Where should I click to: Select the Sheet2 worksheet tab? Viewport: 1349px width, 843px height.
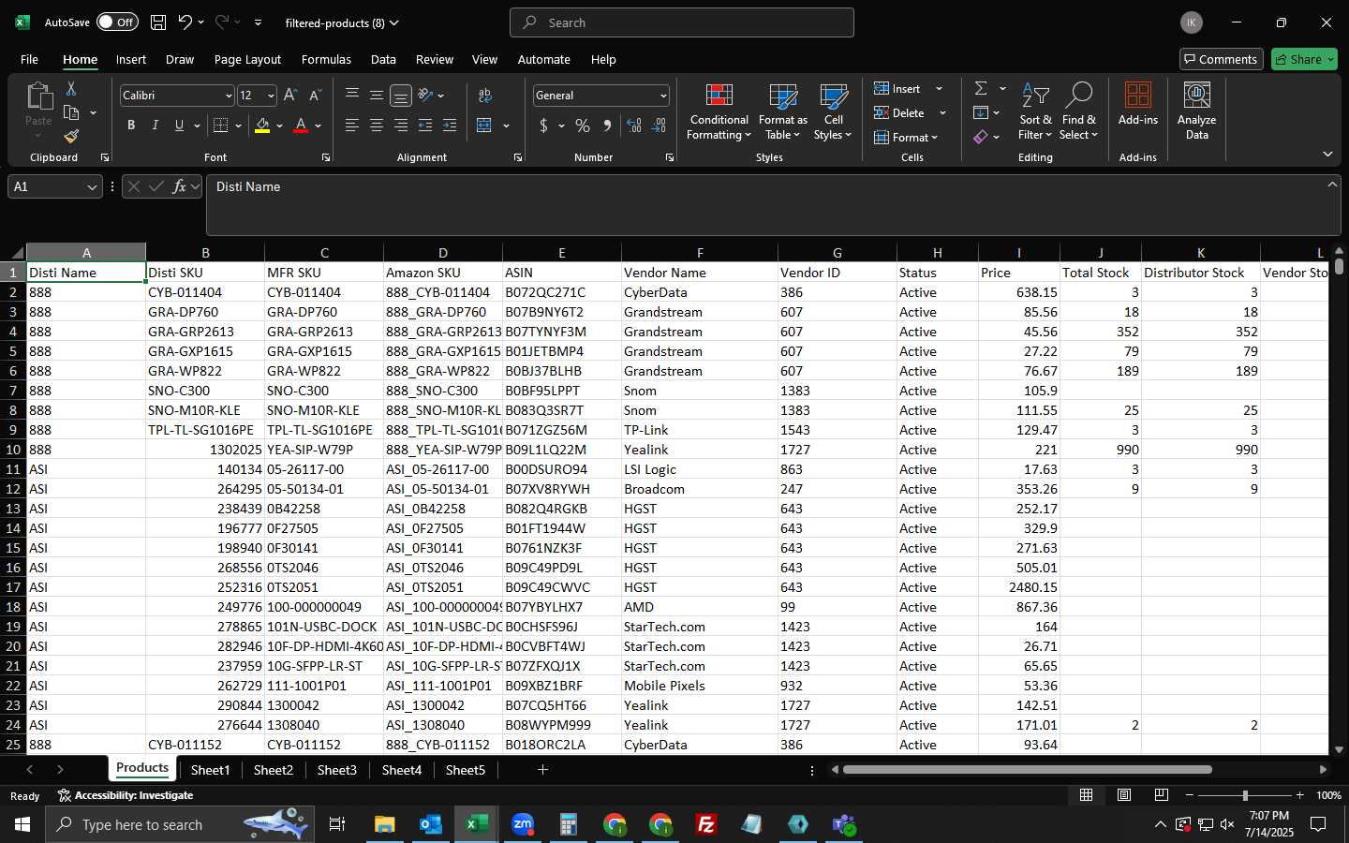[274, 770]
